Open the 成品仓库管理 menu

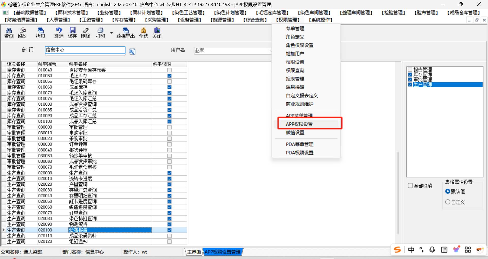click(x=464, y=13)
